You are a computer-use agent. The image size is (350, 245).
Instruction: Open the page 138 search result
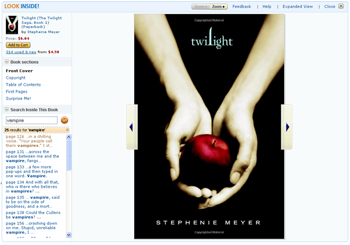point(33,215)
